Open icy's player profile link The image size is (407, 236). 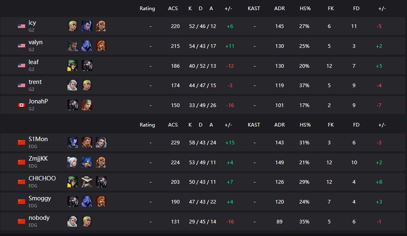(32, 23)
